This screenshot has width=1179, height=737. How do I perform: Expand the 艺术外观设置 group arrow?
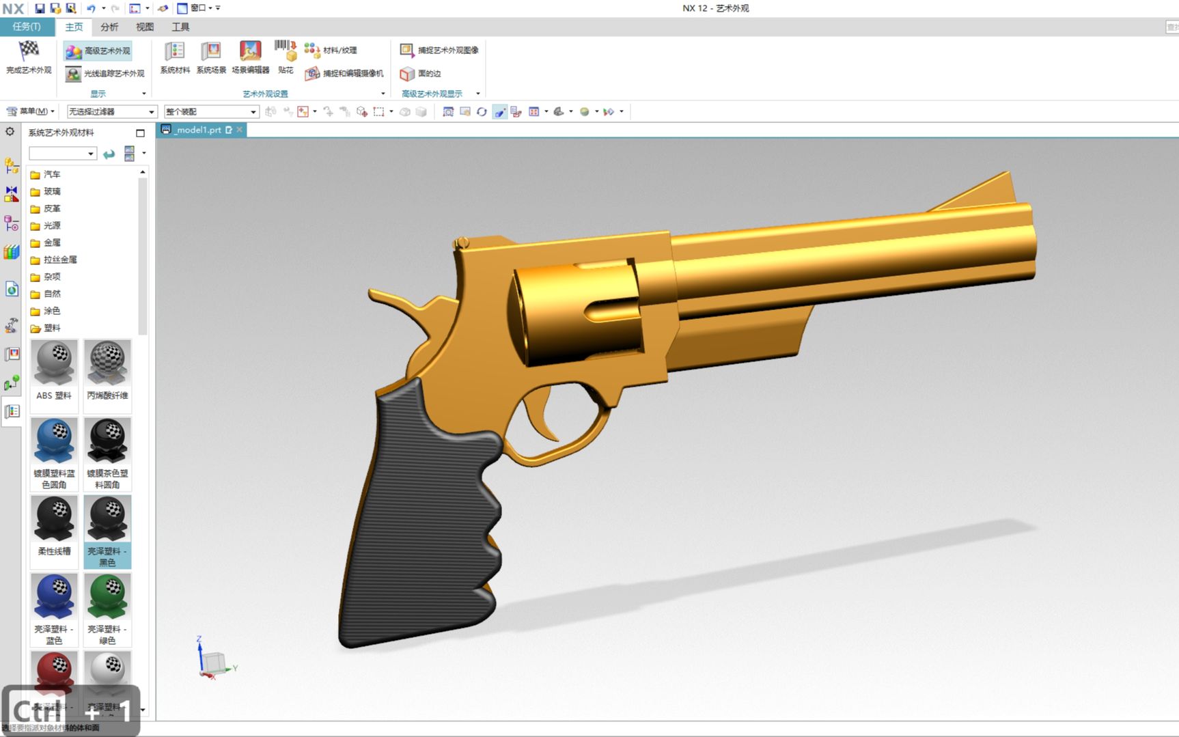383,94
